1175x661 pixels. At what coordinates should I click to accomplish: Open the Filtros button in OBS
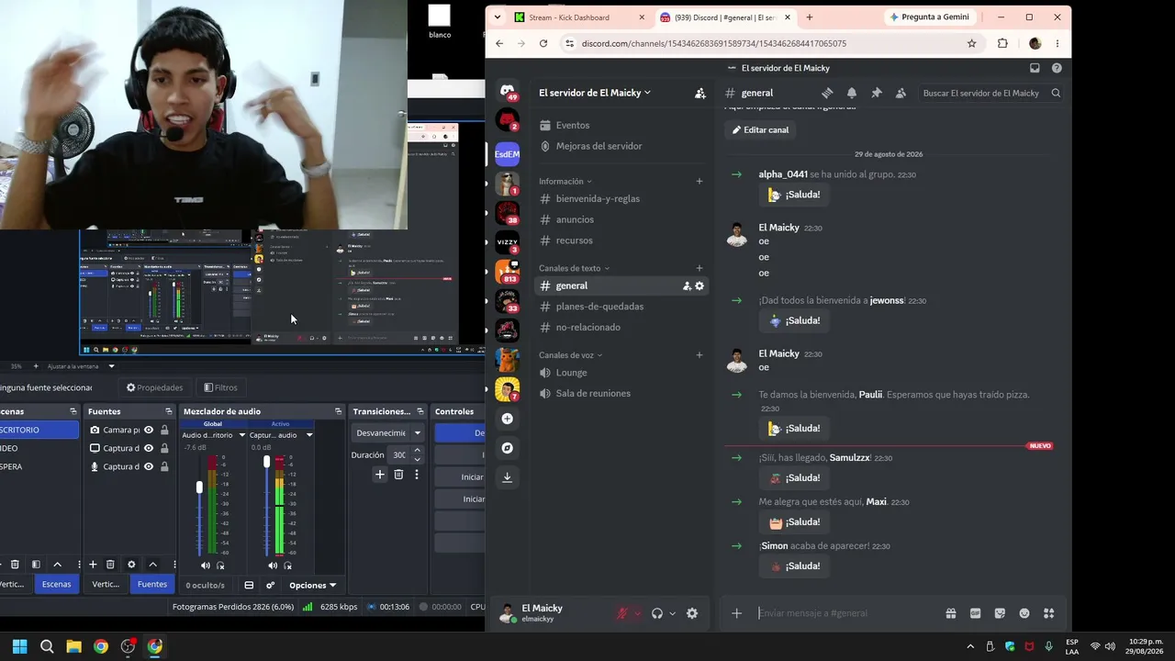pos(220,387)
